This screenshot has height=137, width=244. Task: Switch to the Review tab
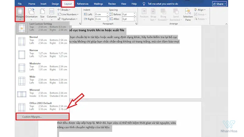click(112, 4)
